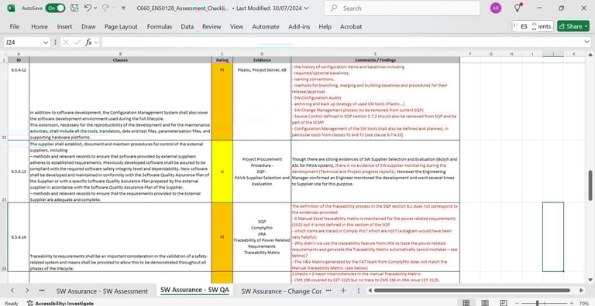
Task: Open the Undo history dropdown arrow
Action: point(95,8)
